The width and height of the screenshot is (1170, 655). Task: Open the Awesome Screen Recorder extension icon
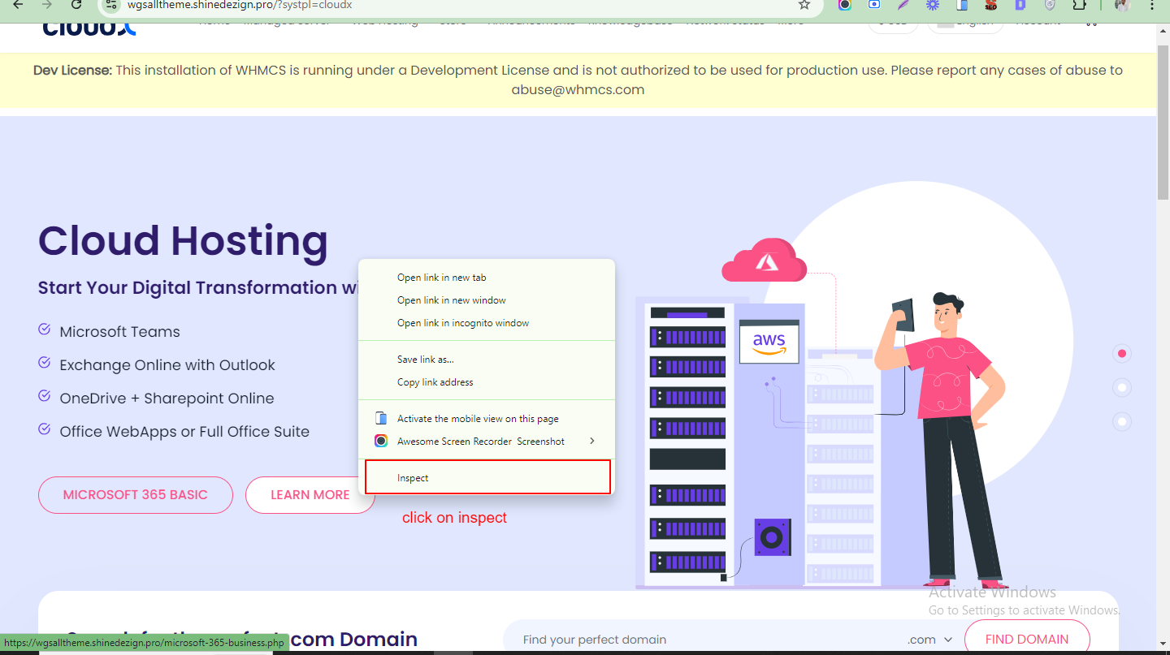(x=845, y=5)
